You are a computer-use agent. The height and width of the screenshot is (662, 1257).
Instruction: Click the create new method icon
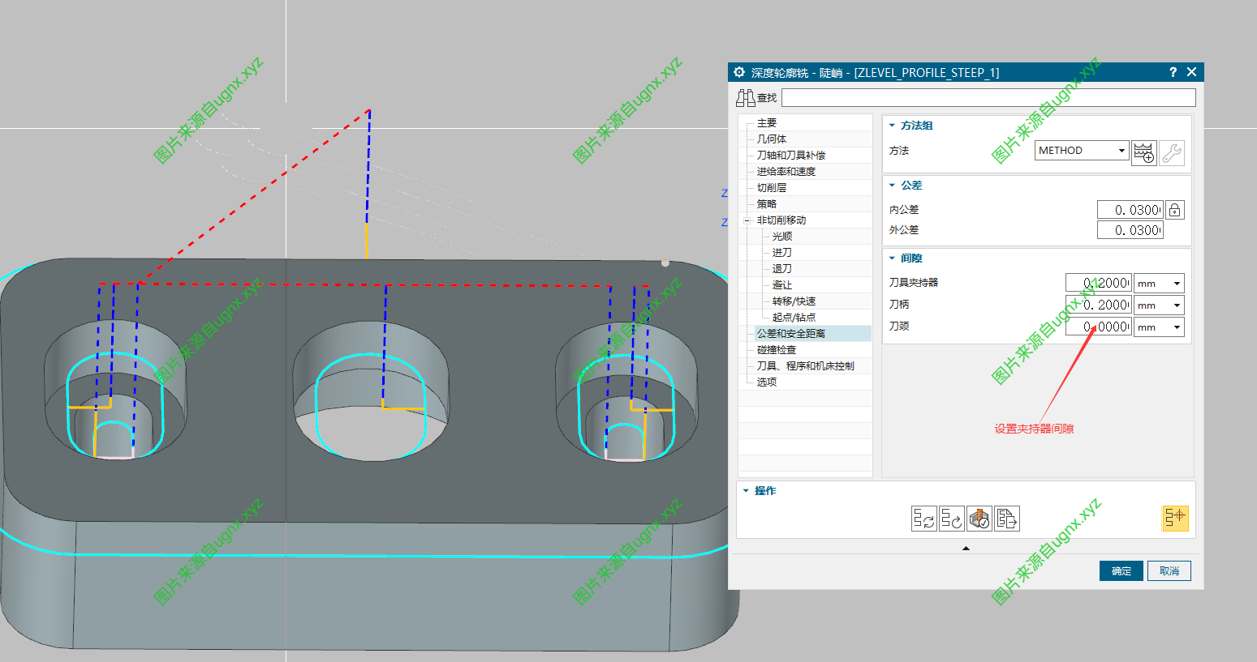[x=1143, y=152]
